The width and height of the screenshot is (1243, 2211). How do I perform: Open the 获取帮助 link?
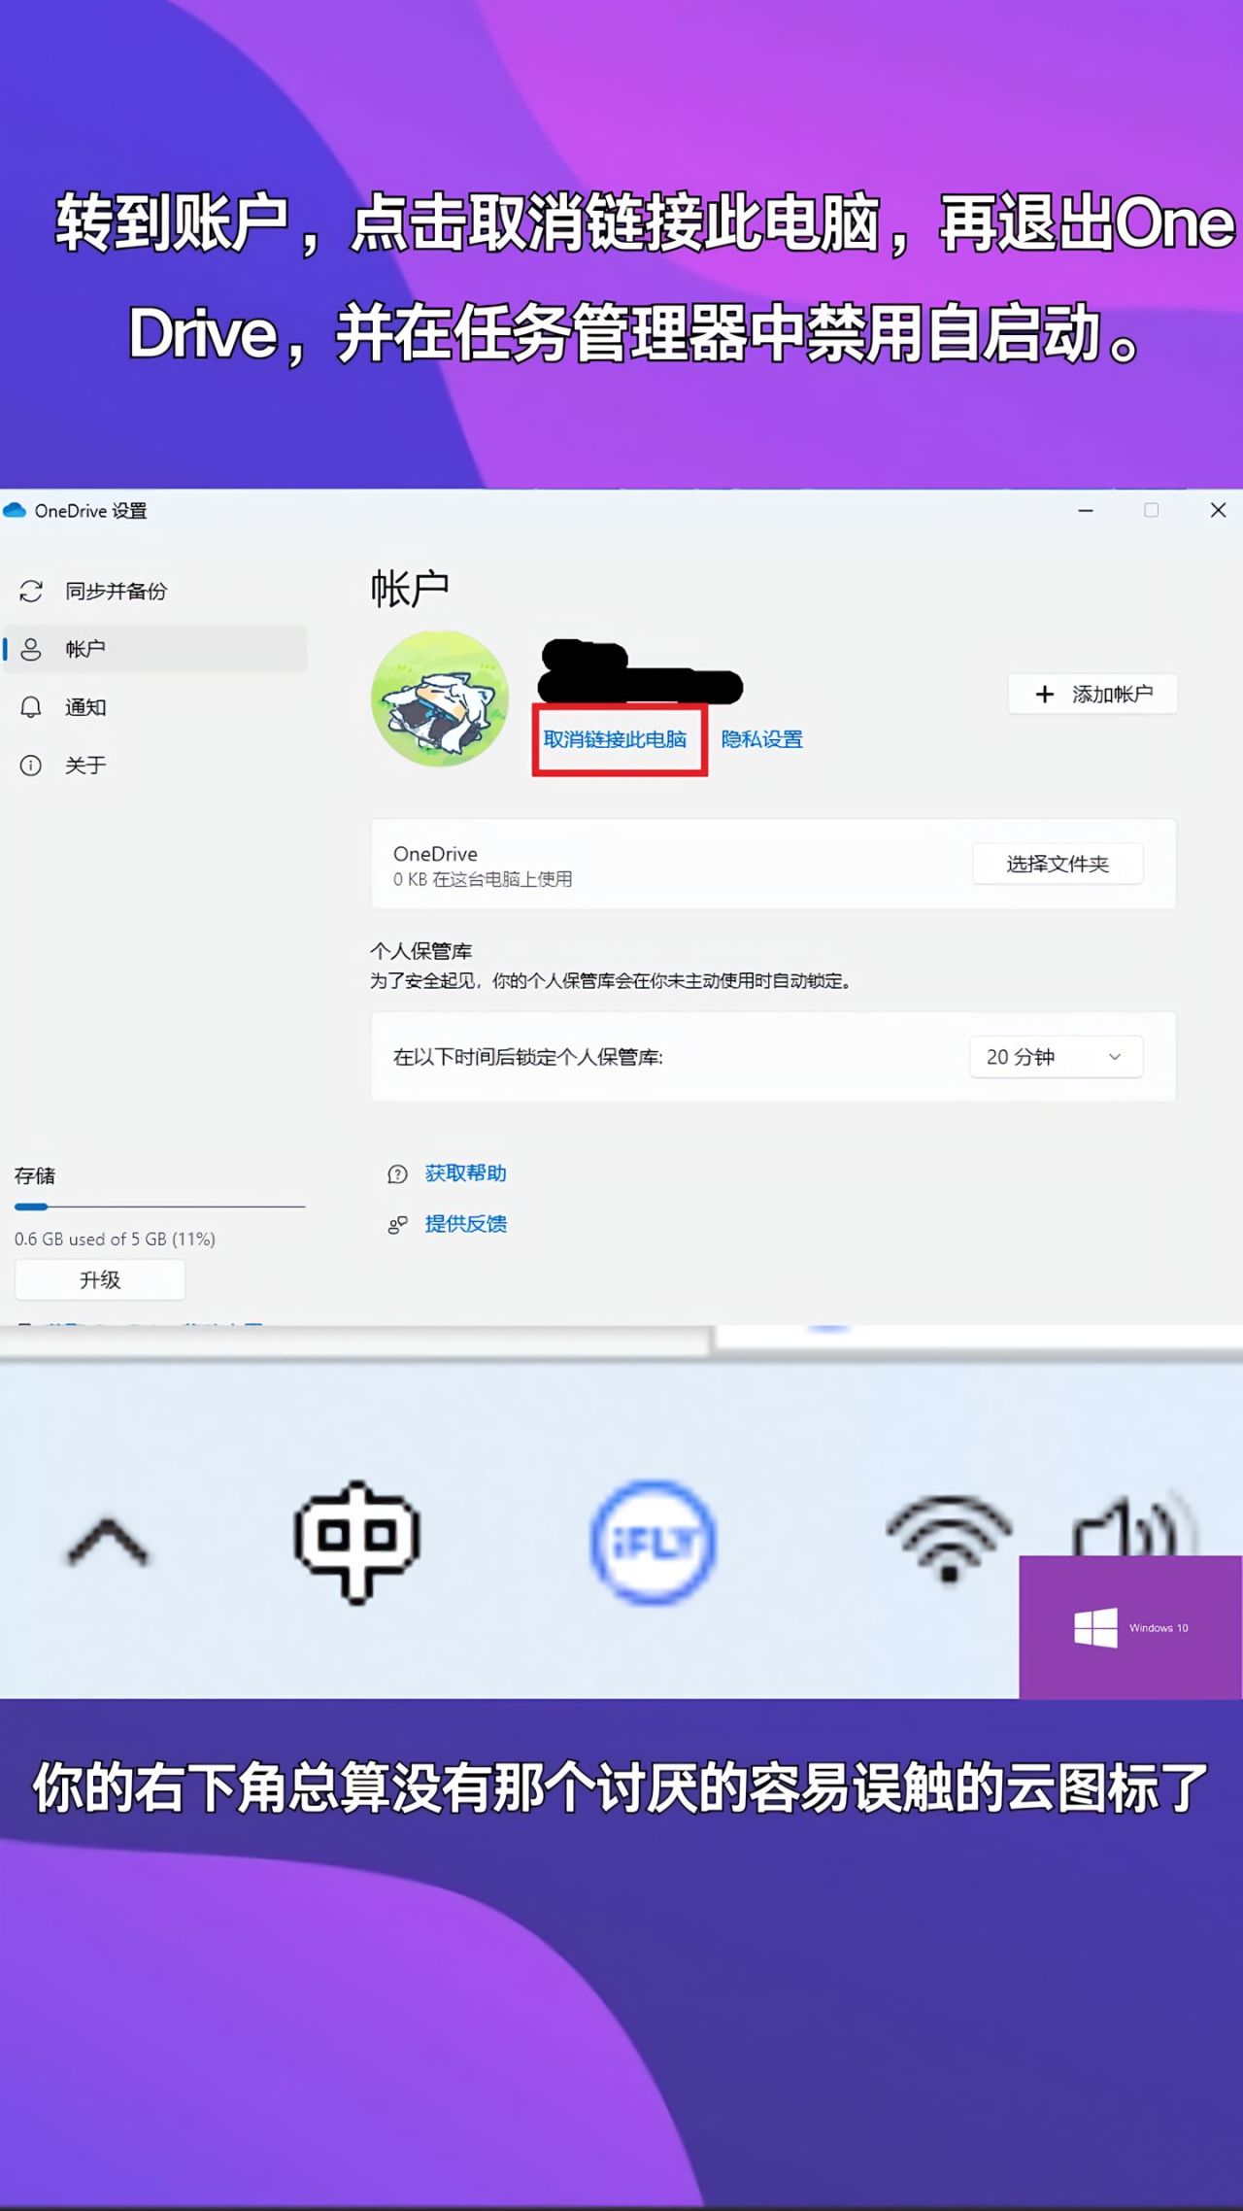[466, 1174]
